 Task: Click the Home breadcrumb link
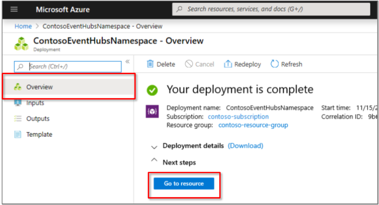pyautogui.click(x=23, y=26)
